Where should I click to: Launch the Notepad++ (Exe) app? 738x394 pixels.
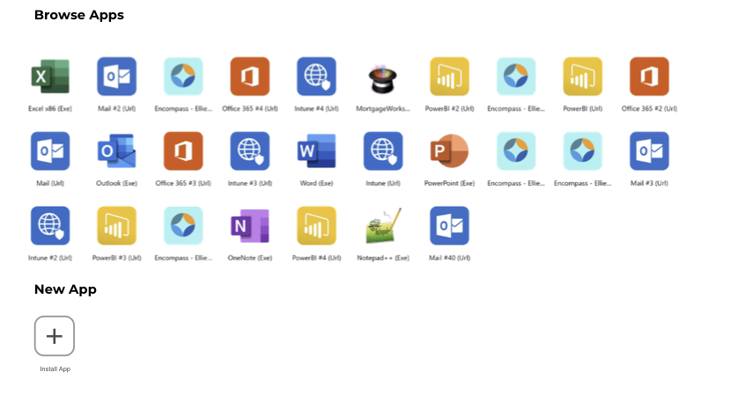click(x=383, y=226)
